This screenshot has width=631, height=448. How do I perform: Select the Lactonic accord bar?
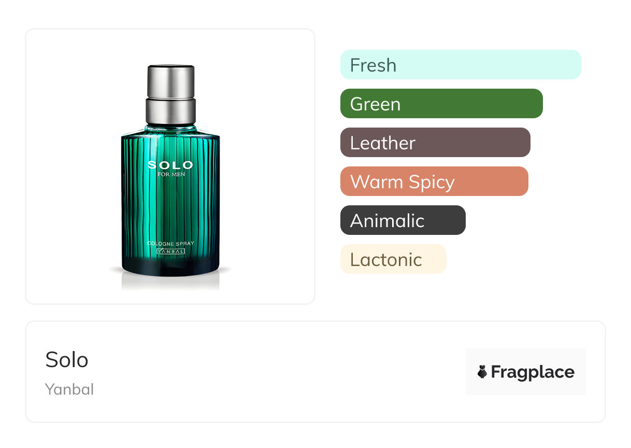393,259
